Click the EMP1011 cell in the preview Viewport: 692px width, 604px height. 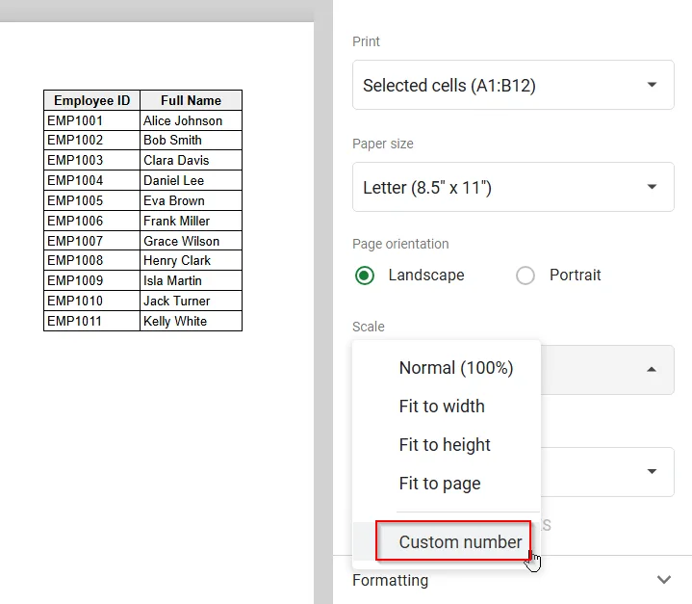tap(91, 321)
